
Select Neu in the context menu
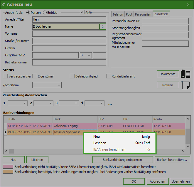(x=97, y=137)
